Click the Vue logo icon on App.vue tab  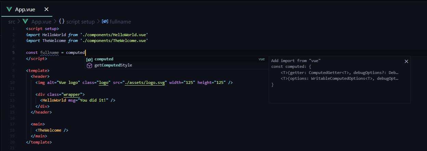(x=9, y=9)
